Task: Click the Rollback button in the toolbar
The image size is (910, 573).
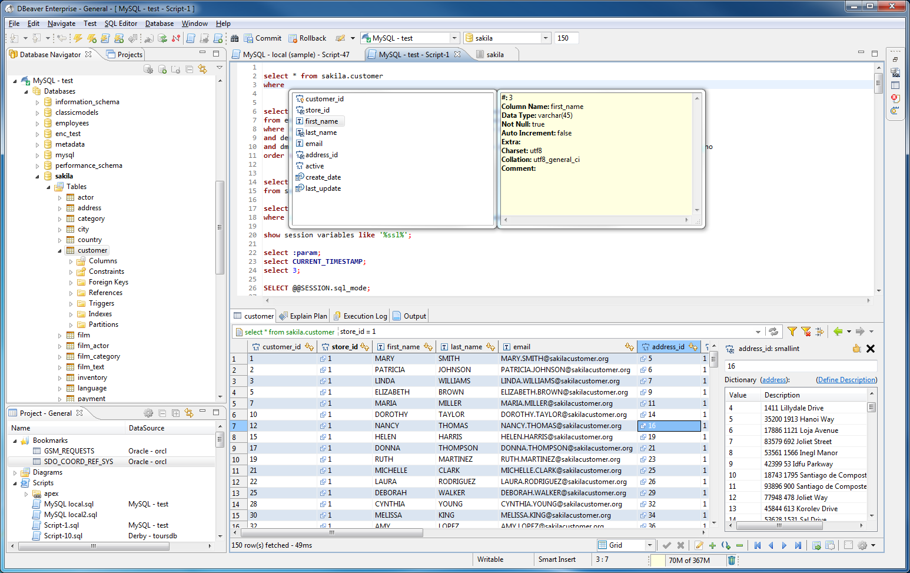Action: click(307, 38)
